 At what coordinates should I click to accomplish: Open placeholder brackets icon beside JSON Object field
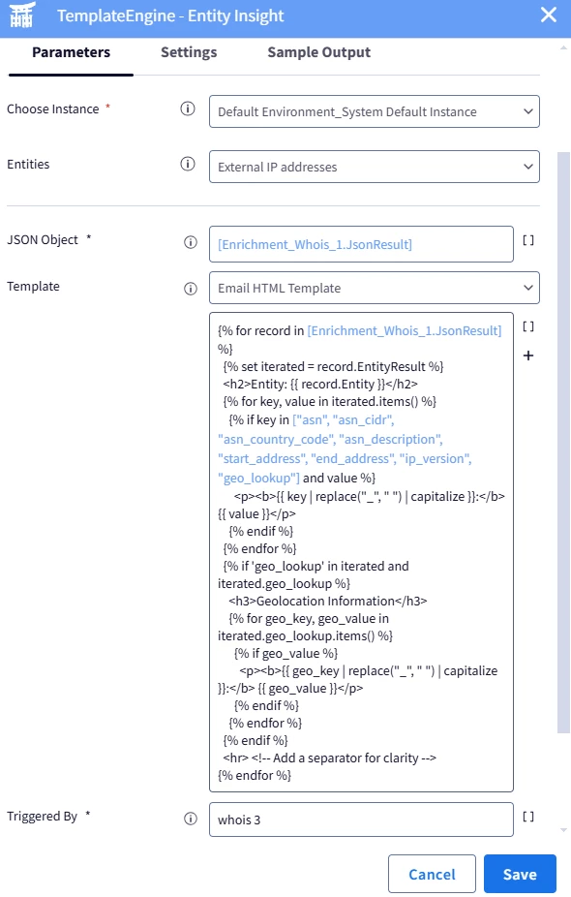pyautogui.click(x=528, y=240)
